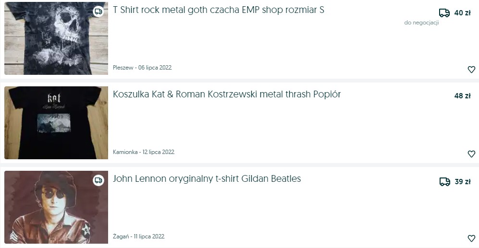
Task: Click the "do negocjacji" label
Action: pyautogui.click(x=421, y=23)
